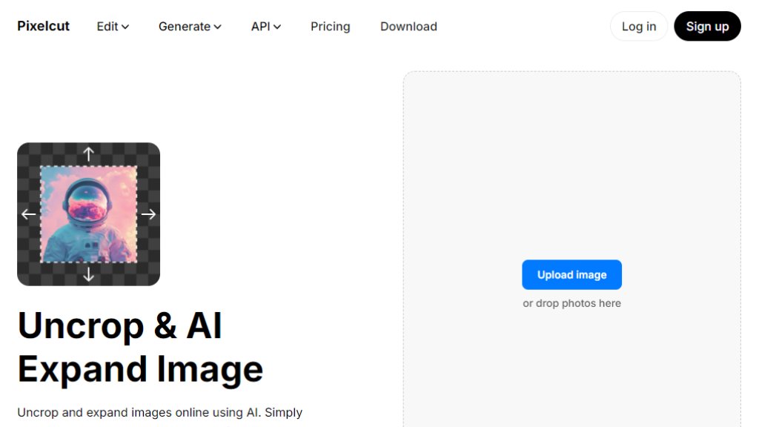Image resolution: width=759 pixels, height=427 pixels.
Task: Open the Edit dropdown menu
Action: click(113, 26)
